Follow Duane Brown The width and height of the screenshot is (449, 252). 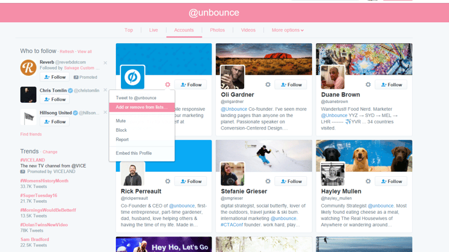click(x=391, y=84)
